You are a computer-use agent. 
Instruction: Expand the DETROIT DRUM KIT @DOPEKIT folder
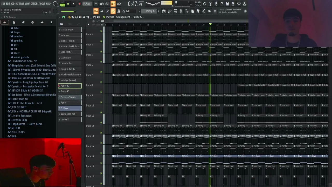click(27, 90)
